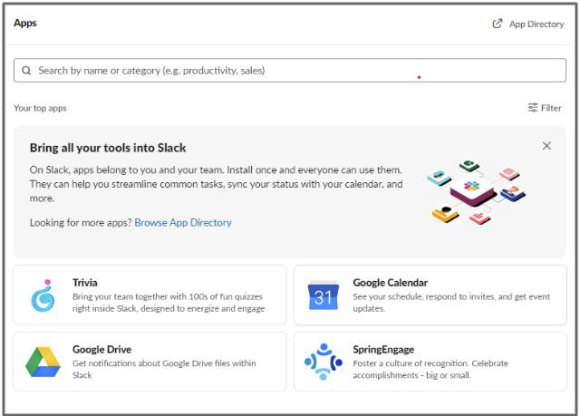Click the SpringEngage app icon
Screen dimensions: 580x416
pyautogui.click(x=323, y=362)
